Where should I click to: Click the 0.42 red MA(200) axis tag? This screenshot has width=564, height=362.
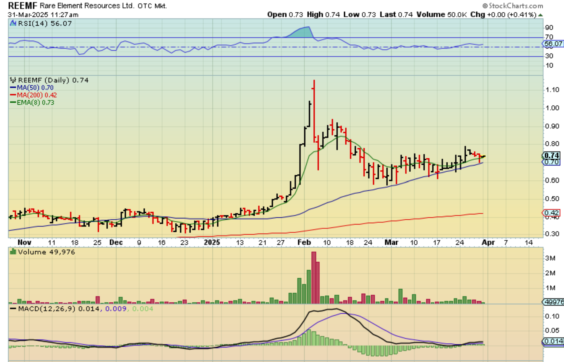point(551,213)
